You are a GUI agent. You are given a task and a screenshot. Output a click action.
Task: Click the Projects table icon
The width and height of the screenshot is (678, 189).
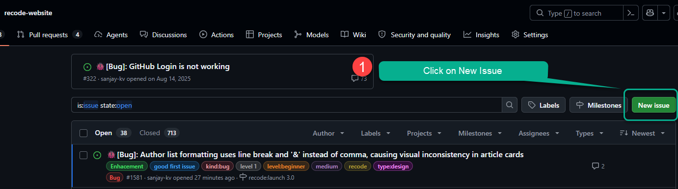pos(250,35)
